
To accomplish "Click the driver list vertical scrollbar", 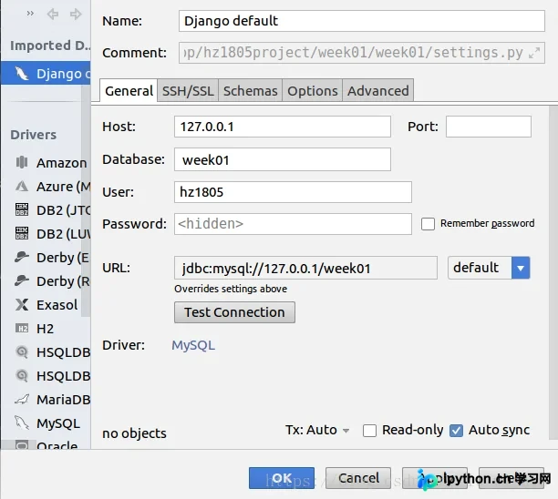I will [x=86, y=201].
